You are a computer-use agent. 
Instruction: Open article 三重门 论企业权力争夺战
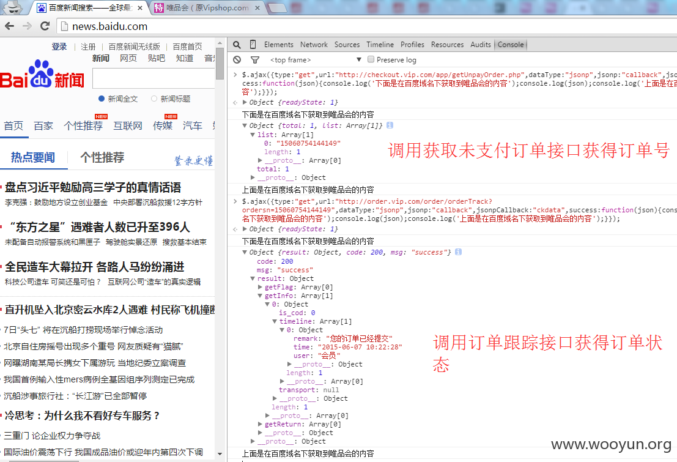point(52,436)
